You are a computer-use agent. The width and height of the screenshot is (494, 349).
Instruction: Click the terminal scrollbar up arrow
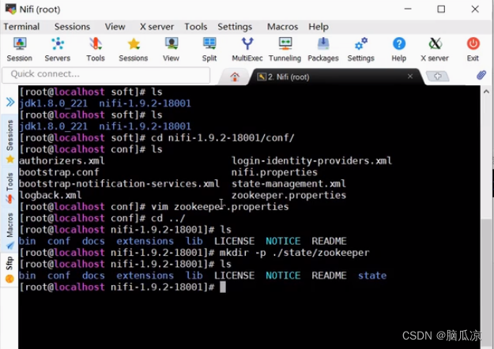pos(486,92)
